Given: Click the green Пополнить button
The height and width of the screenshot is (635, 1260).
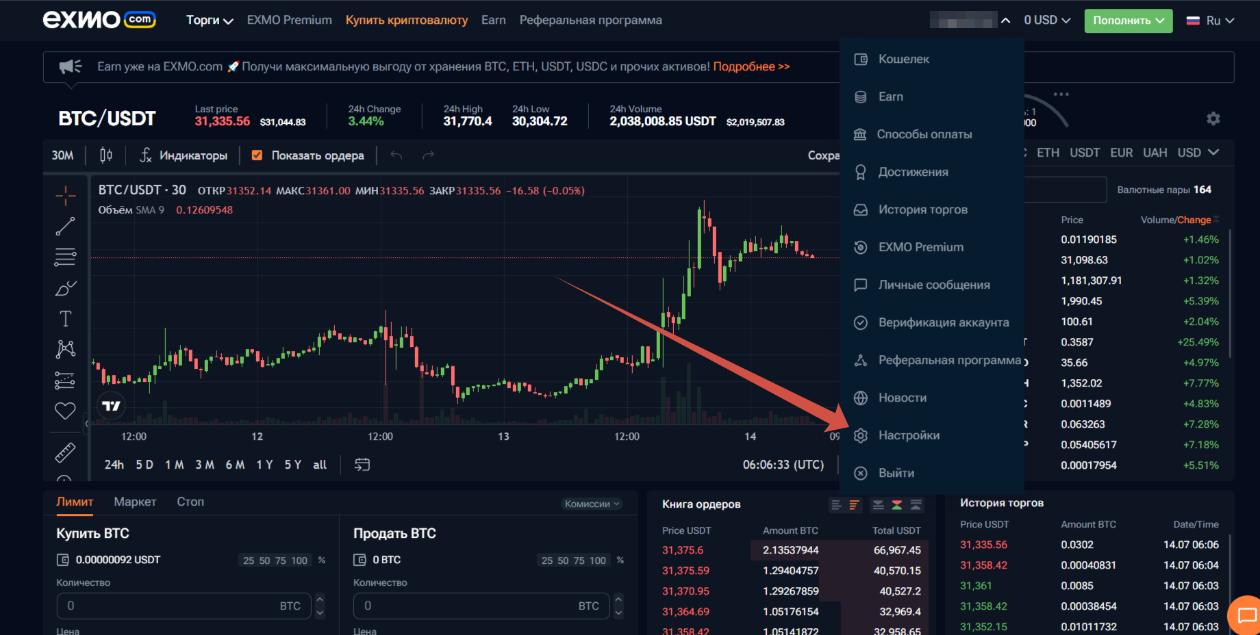Looking at the screenshot, I should click(x=1128, y=21).
